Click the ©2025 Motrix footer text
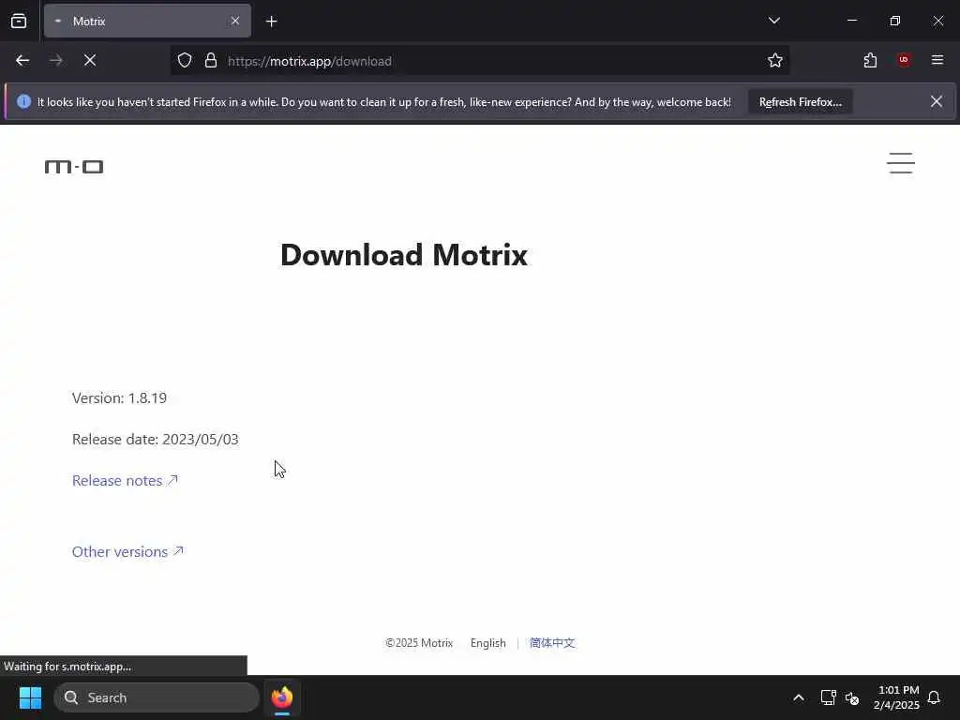 [419, 643]
